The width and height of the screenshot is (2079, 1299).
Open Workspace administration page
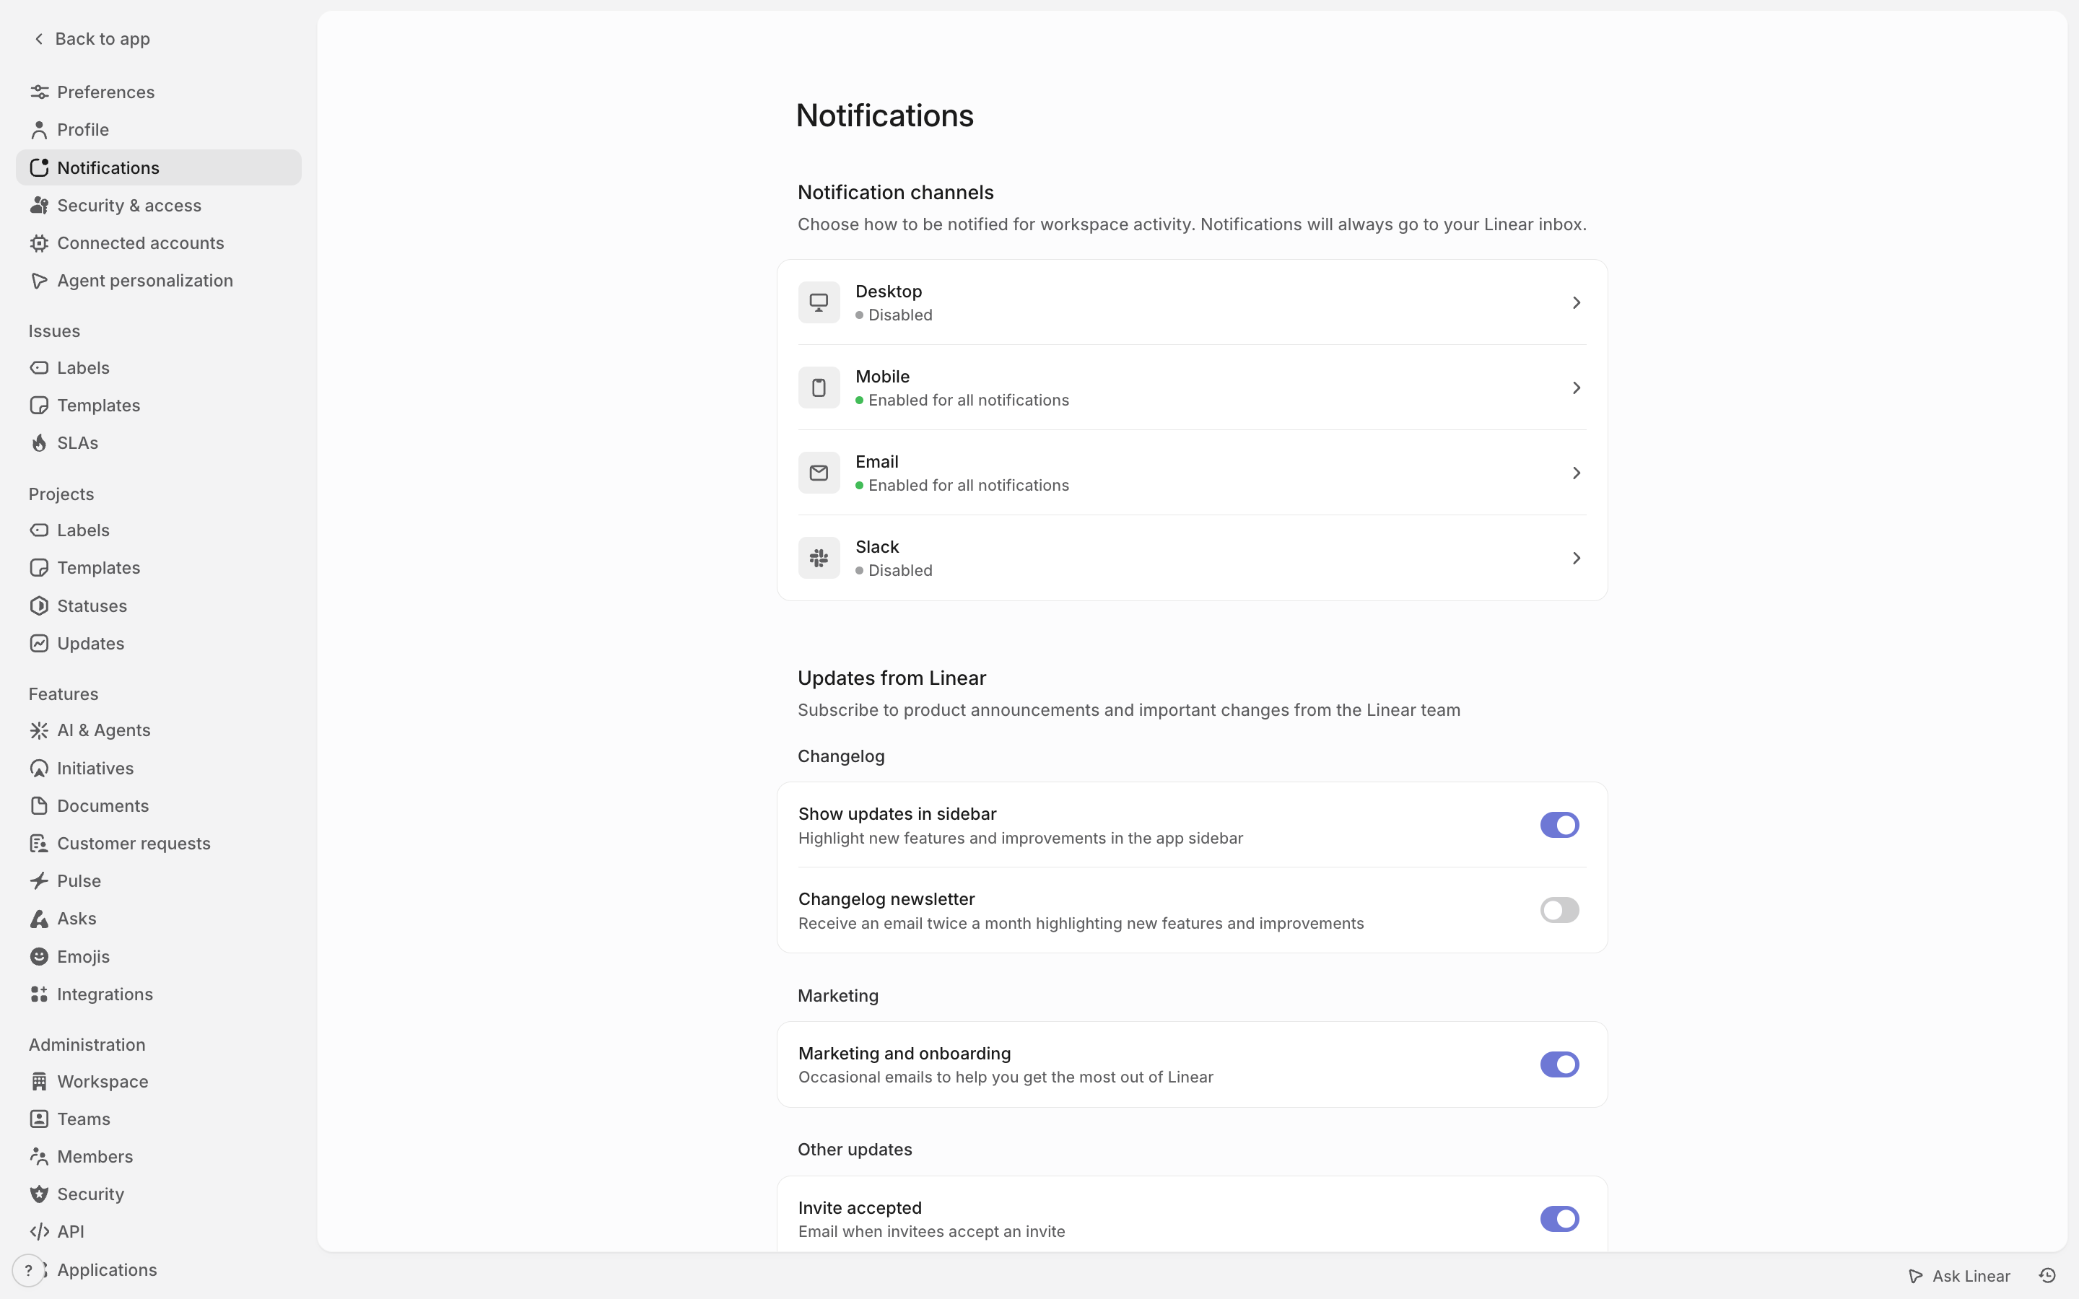point(159,1082)
